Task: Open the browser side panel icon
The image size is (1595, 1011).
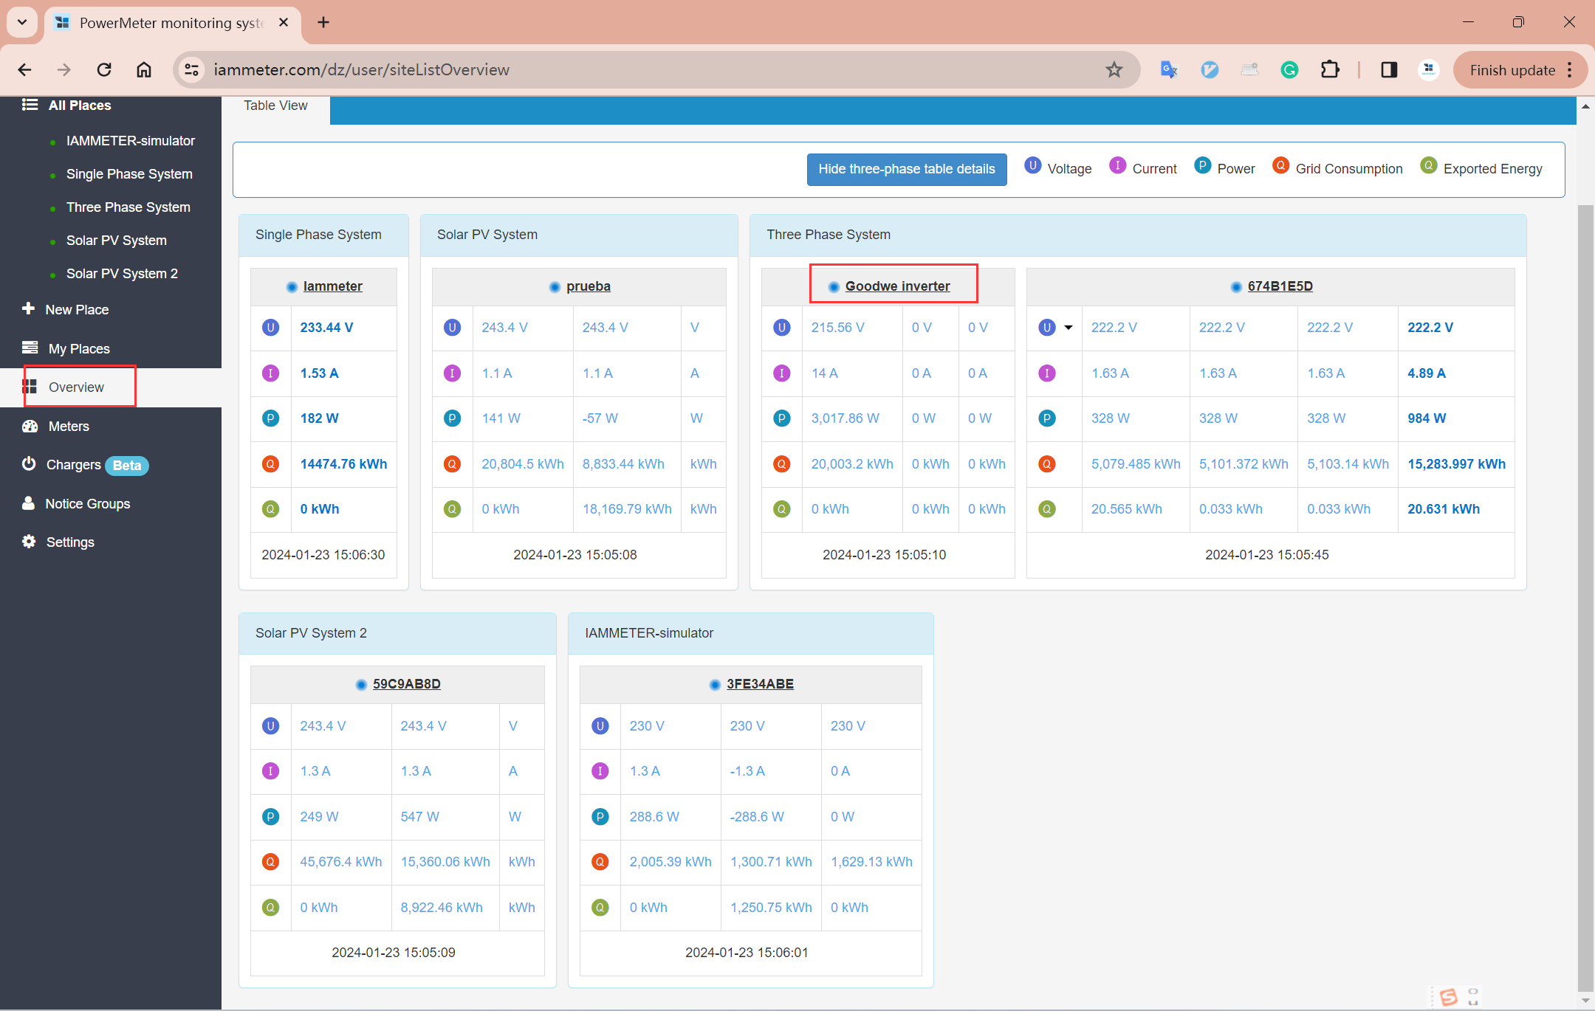Action: coord(1388,70)
